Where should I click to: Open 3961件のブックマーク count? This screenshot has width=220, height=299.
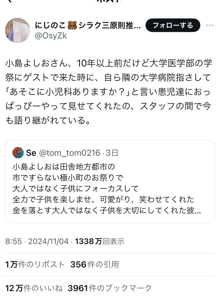tap(110, 288)
